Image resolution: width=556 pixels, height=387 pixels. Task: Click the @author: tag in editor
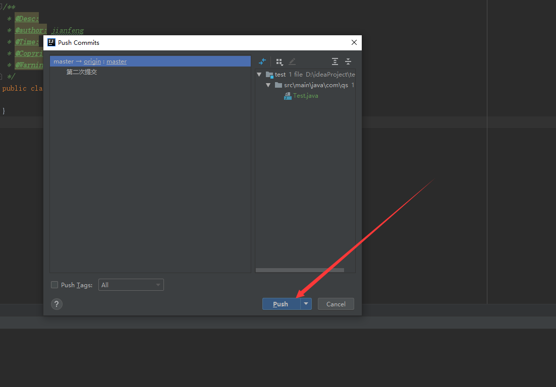(31, 30)
